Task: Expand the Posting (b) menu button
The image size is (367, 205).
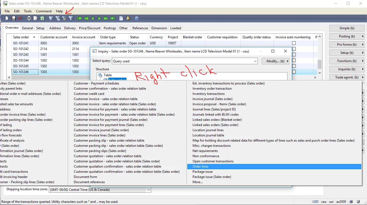Action: [347, 36]
